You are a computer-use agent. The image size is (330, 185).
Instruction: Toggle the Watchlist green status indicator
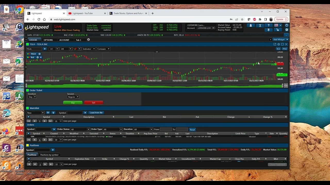pos(27,108)
